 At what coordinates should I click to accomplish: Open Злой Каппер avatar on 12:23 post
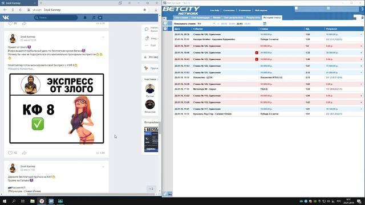pyautogui.click(x=13, y=38)
